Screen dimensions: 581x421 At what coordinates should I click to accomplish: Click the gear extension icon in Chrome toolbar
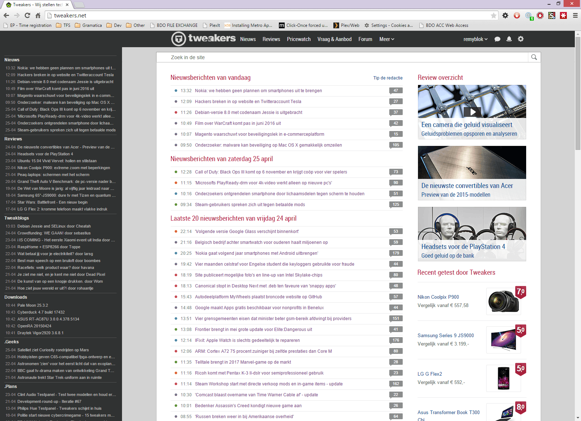coord(505,15)
